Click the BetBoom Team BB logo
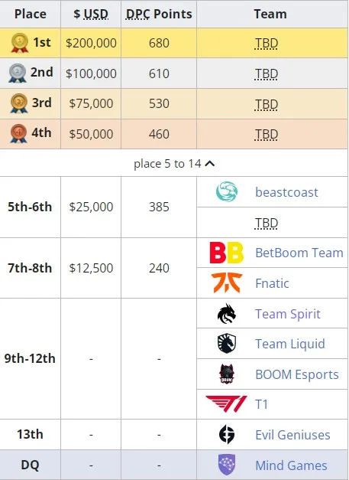 [x=227, y=253]
